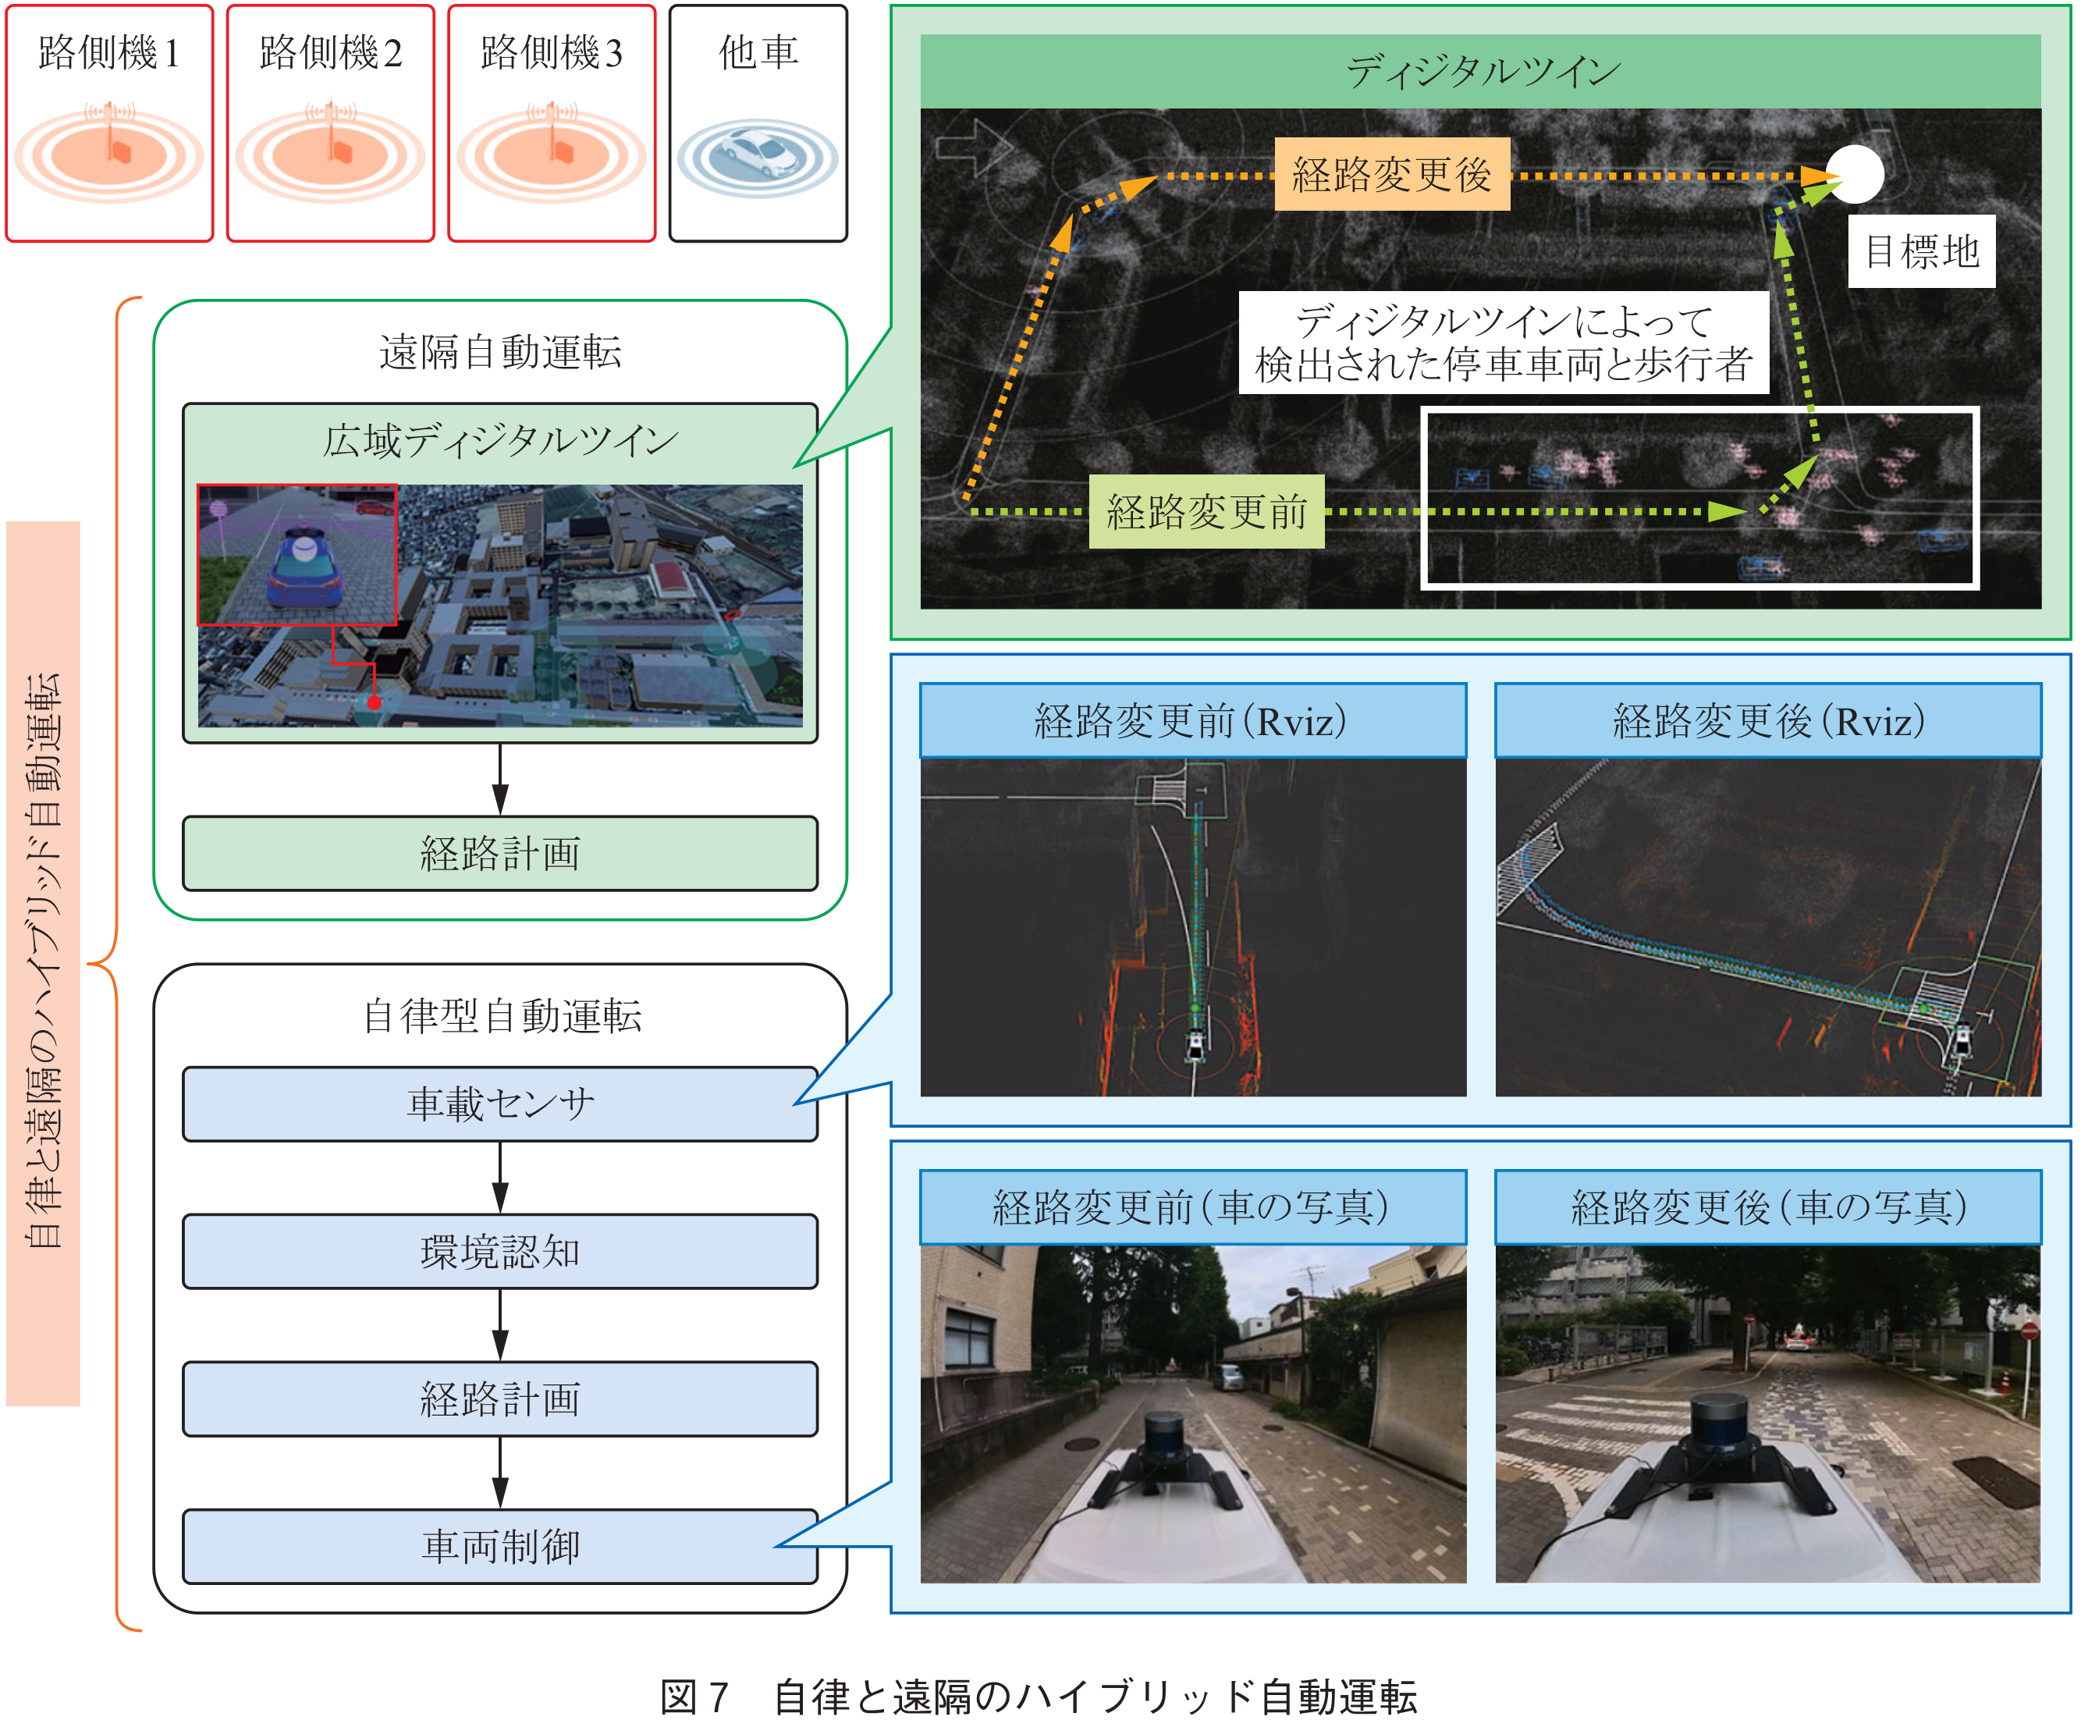Click the 路側機2 label text
The height and width of the screenshot is (1720, 2088).
pos(330,52)
